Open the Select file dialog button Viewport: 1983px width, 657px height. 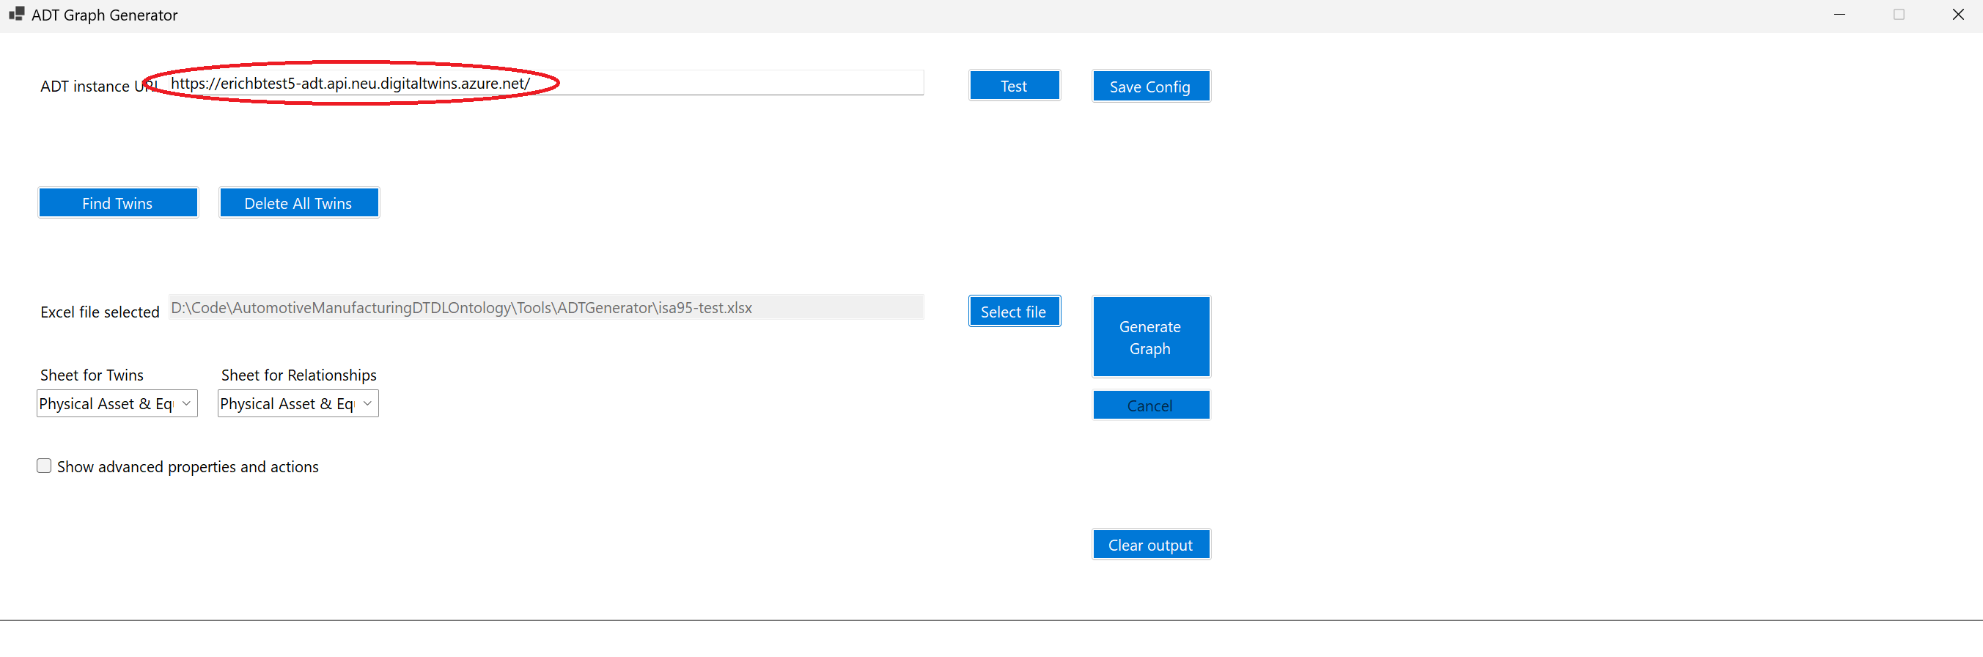(1014, 311)
